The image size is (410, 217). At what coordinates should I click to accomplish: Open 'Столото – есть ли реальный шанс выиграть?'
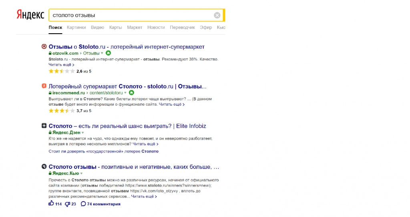pyautogui.click(x=127, y=126)
